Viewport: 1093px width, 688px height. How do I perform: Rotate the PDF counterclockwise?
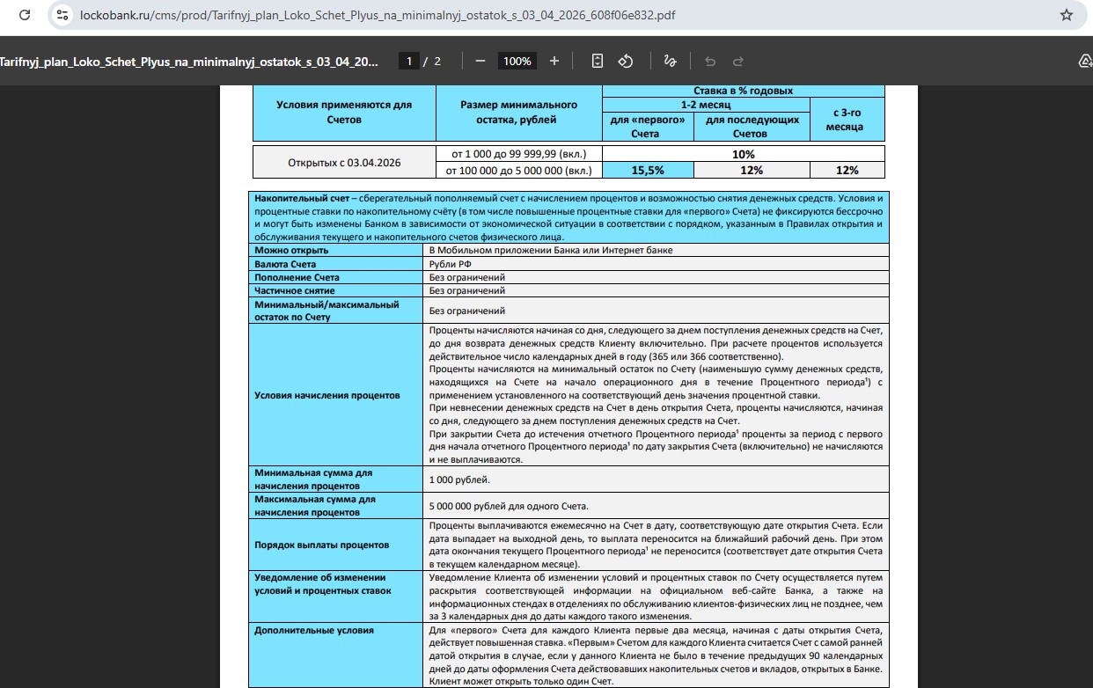click(626, 61)
